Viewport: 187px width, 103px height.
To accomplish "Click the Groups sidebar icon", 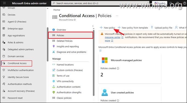I will (4, 8).
